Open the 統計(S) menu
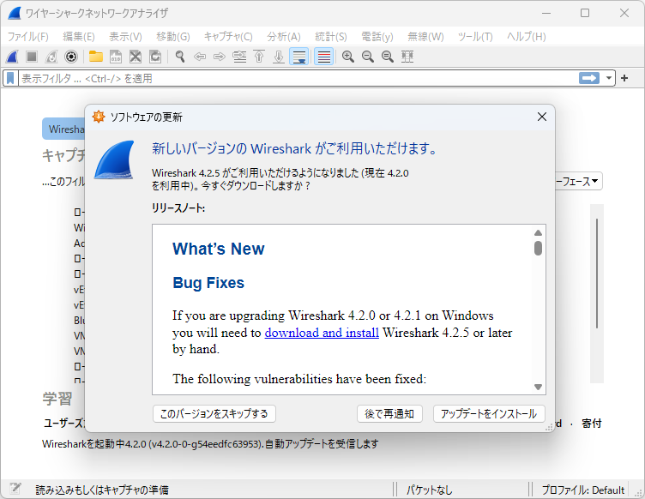Image resolution: width=645 pixels, height=499 pixels. click(331, 37)
